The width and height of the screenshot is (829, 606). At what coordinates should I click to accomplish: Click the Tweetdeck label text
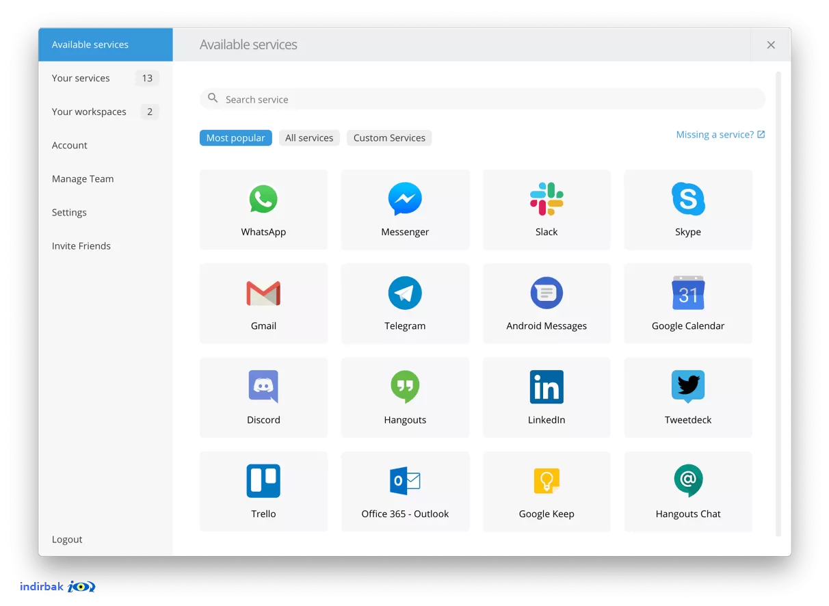(688, 420)
